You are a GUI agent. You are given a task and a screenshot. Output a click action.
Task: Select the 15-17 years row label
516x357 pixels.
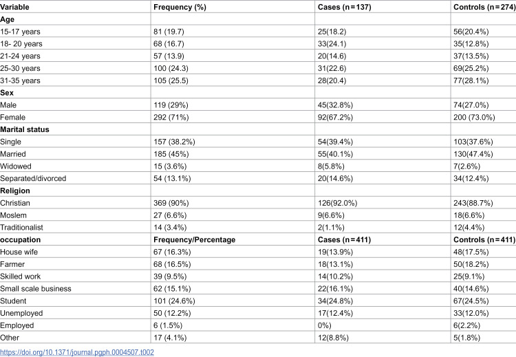(x=20, y=32)
